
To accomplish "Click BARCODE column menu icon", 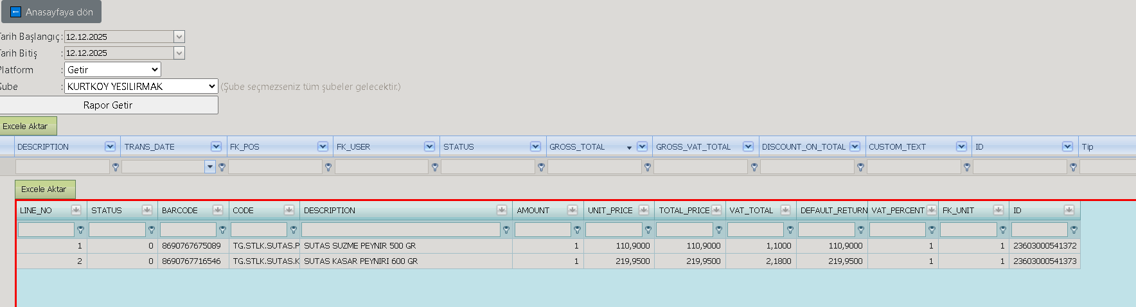I will tap(217, 210).
